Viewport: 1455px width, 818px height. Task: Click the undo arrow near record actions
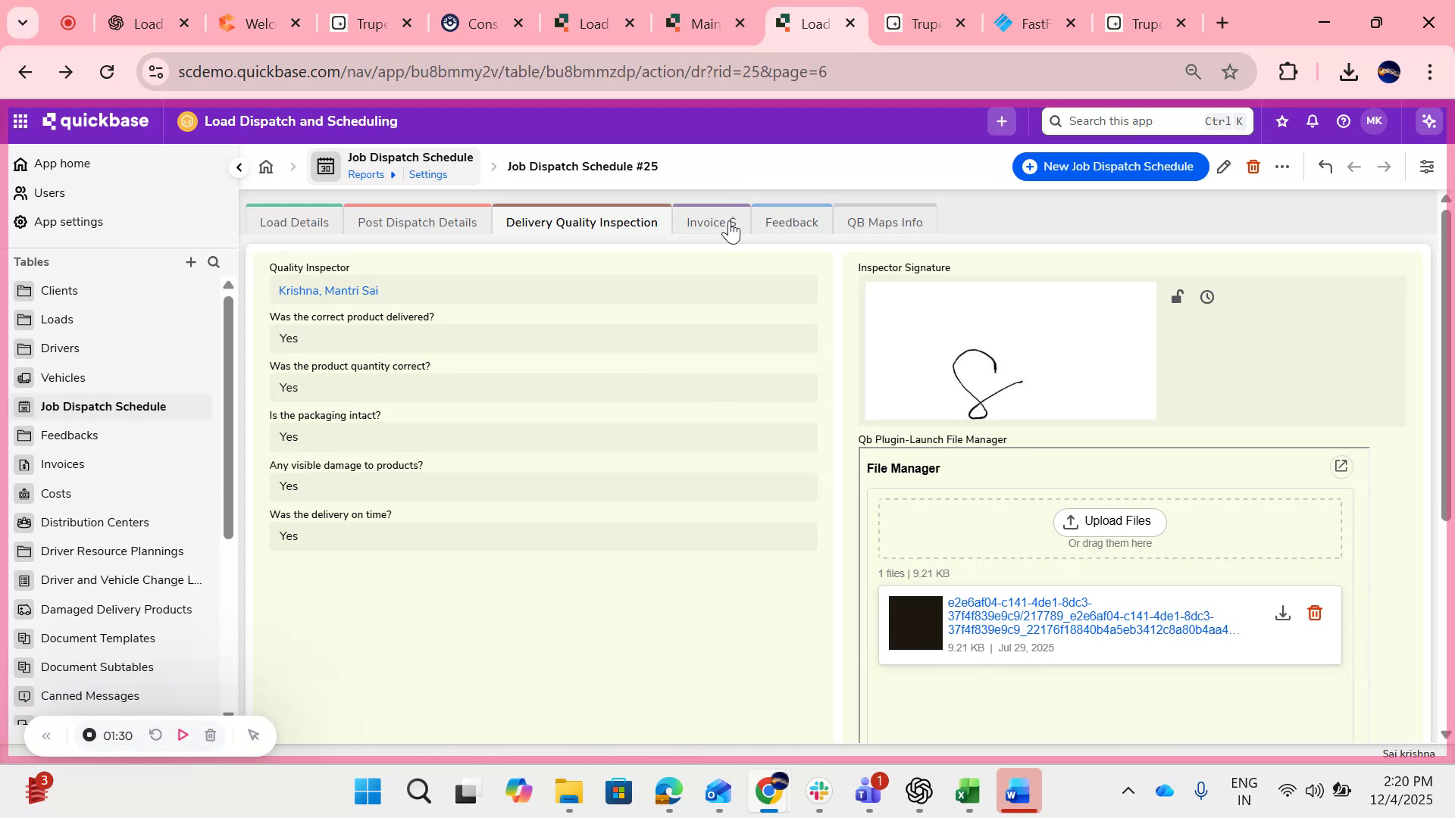click(1325, 167)
